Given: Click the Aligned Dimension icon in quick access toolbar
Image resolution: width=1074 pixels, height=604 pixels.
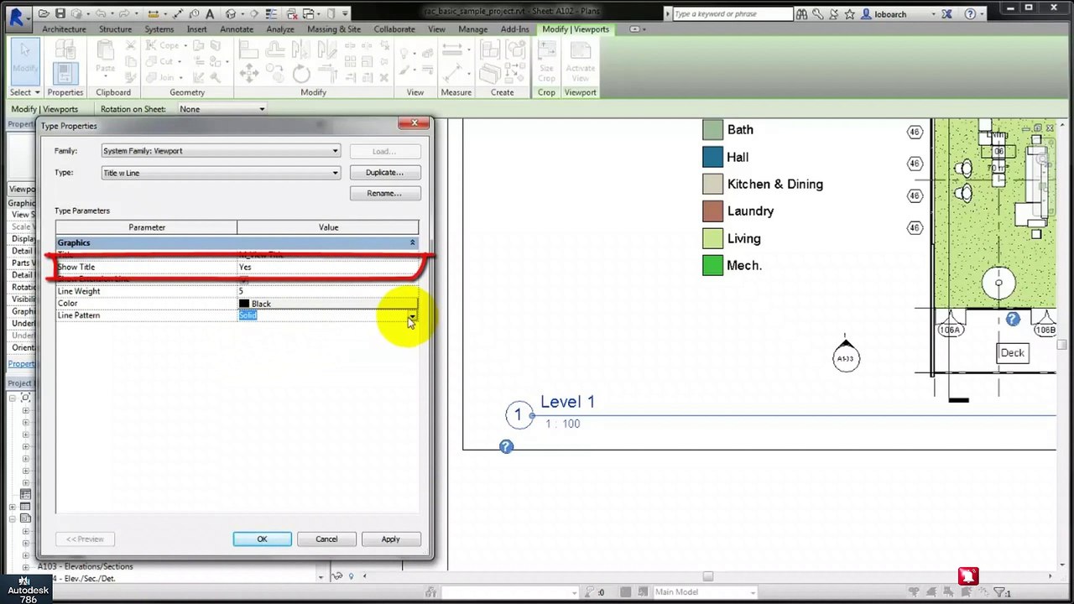Looking at the screenshot, I should tap(176, 13).
